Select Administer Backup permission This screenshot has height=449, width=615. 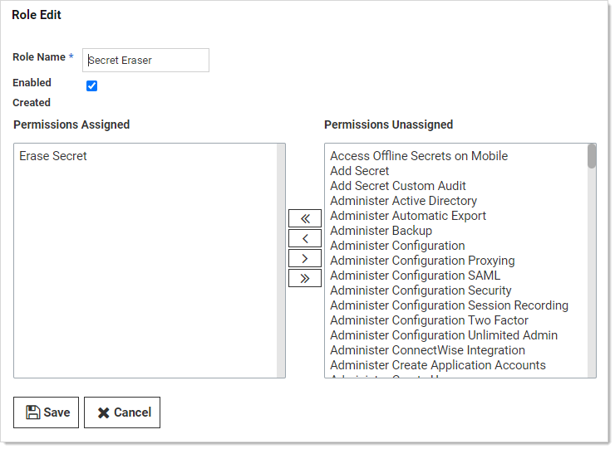(381, 231)
